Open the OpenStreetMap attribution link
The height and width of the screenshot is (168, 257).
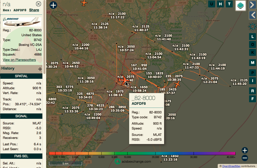point(231,166)
